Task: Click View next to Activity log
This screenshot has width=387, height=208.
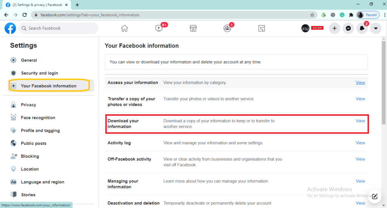Action: tap(360, 143)
